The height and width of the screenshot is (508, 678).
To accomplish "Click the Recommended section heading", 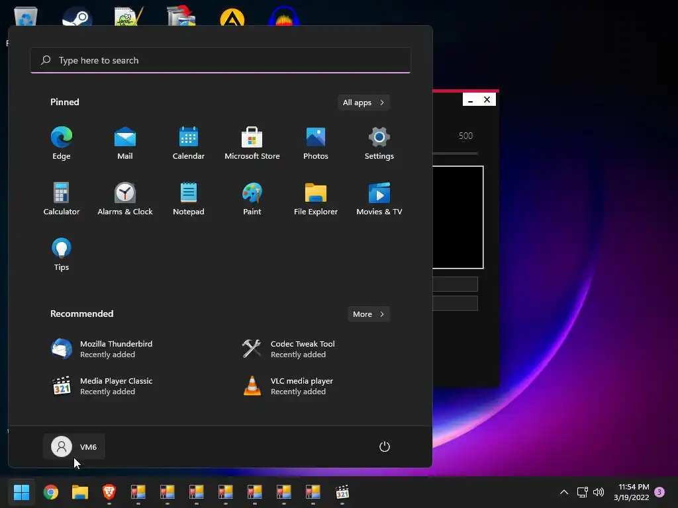I will pyautogui.click(x=81, y=314).
